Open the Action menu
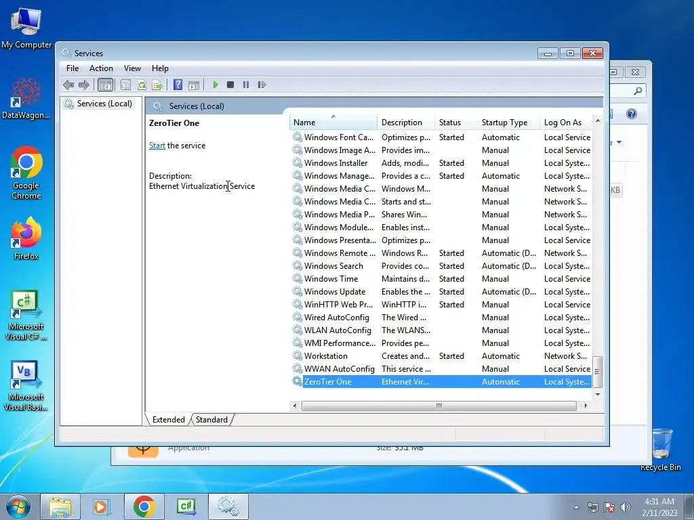694x520 pixels. (x=101, y=68)
